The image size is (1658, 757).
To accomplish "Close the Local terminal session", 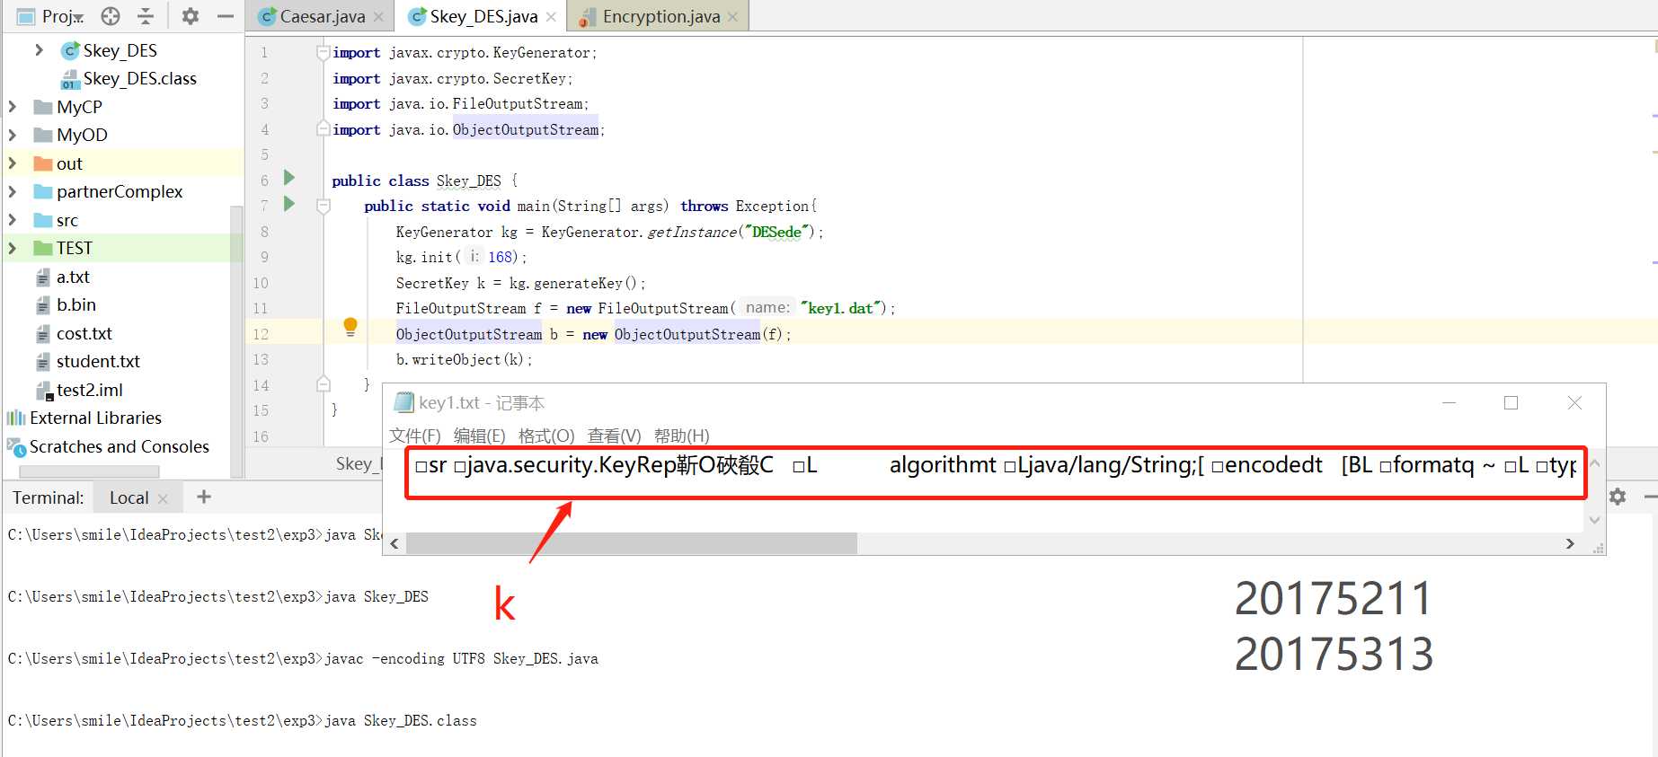I will click(x=163, y=498).
